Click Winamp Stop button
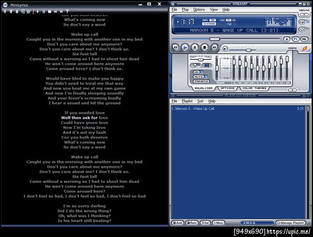The height and width of the screenshot is (237, 313). tap(204, 47)
